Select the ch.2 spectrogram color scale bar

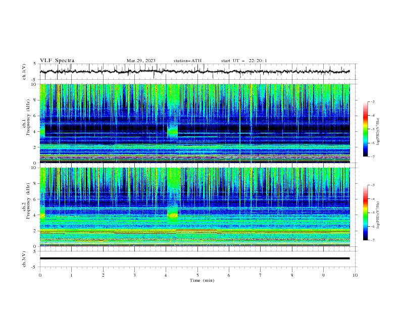365,213
